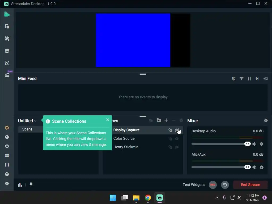This screenshot has height=204, width=272.
Task: Mute Desktop Audio speaker icon
Action: point(254,144)
